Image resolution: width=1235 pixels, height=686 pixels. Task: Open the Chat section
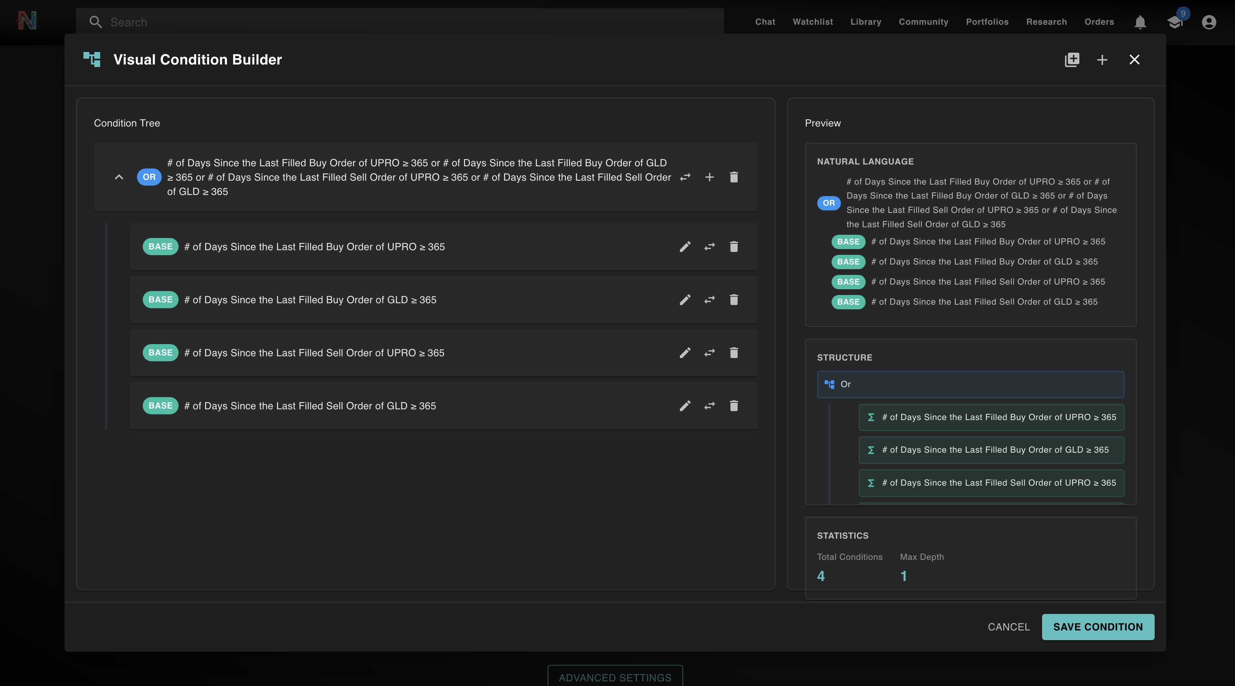pos(765,22)
